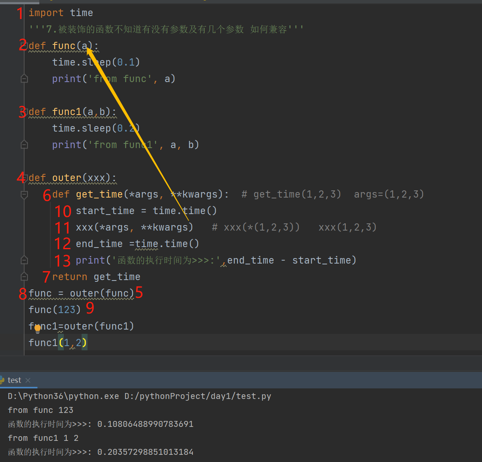Click console output 'from func1 1 2'

[x=43, y=438]
